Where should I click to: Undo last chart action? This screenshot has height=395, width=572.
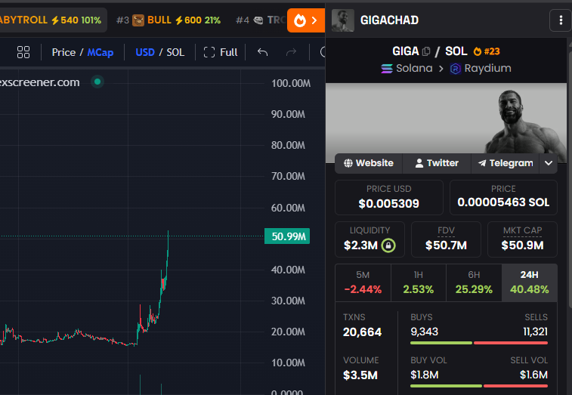pos(263,52)
